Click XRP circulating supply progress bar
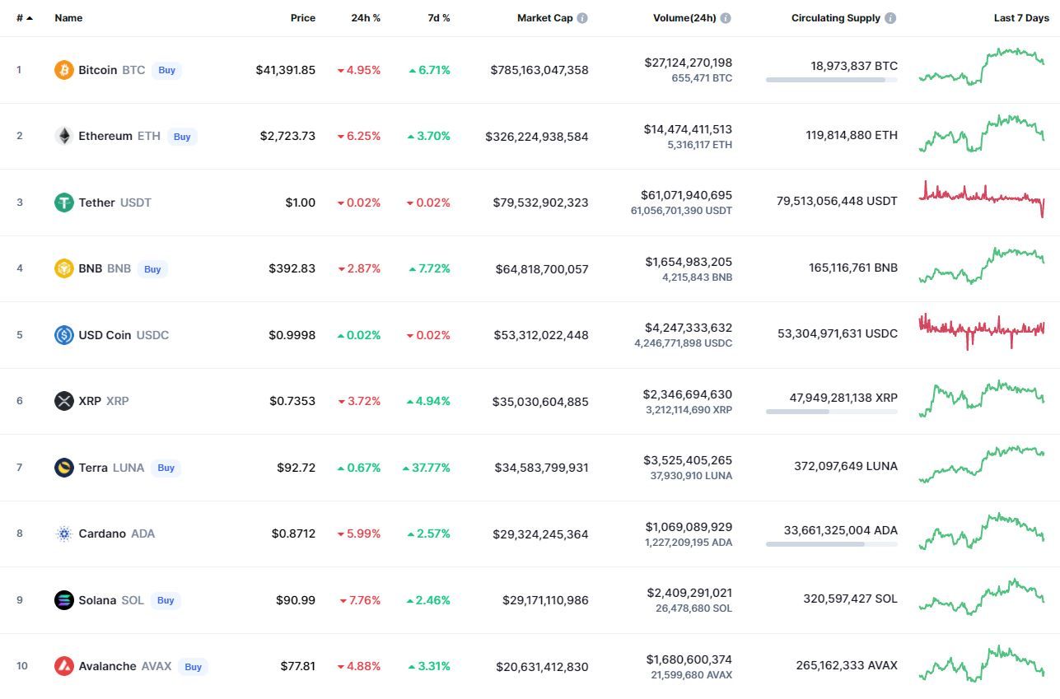This screenshot has height=699, width=1060. click(x=832, y=411)
